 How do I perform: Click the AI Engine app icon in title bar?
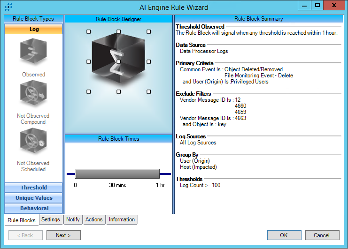[x=8, y=7]
